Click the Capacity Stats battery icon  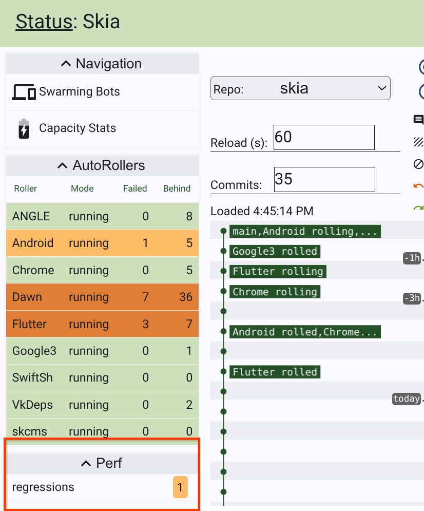(24, 128)
